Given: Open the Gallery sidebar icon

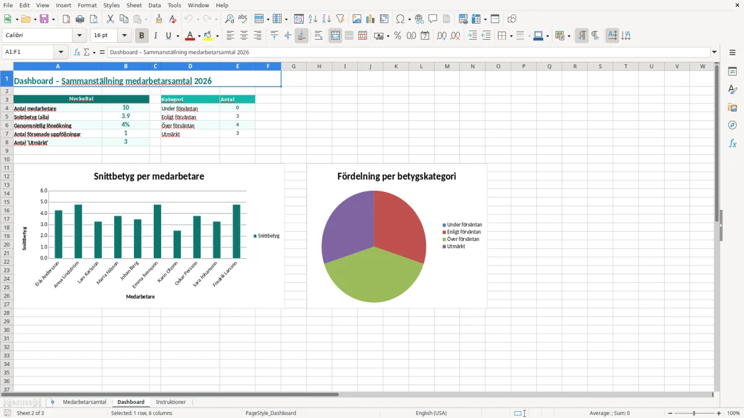Looking at the screenshot, I should coord(732,107).
